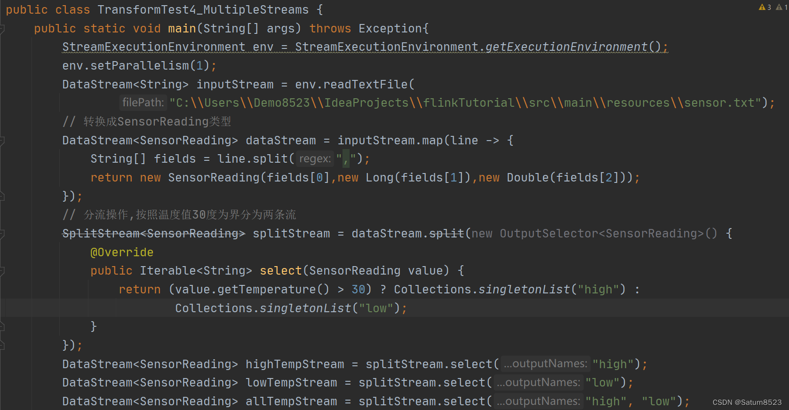Click the readTextFile method call
The height and width of the screenshot is (410, 789).
pyautogui.click(x=366, y=85)
